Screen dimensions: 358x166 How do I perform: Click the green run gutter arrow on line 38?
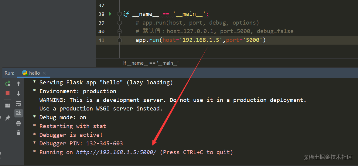[110, 14]
